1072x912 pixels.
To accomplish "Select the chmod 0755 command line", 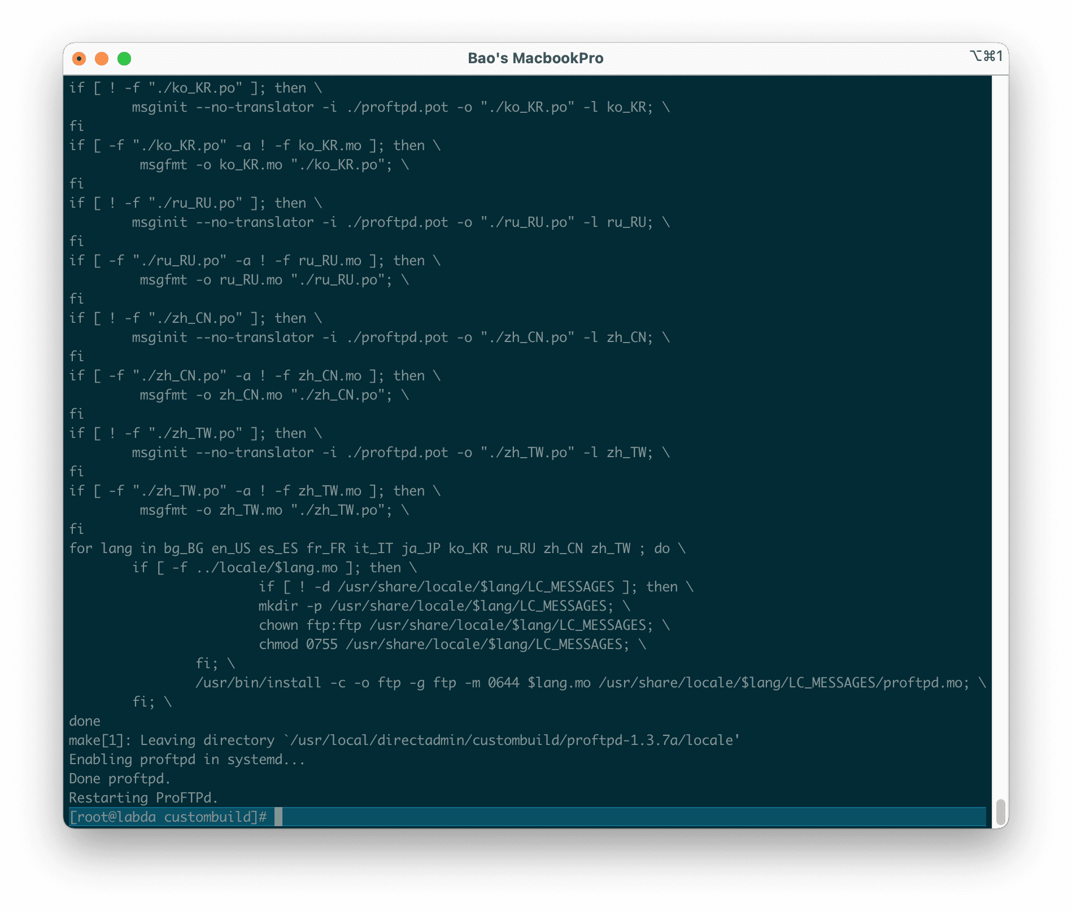I will tap(452, 644).
